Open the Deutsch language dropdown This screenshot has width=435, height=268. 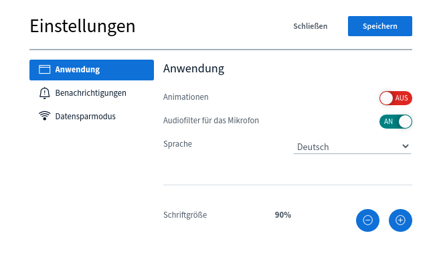[352, 147]
